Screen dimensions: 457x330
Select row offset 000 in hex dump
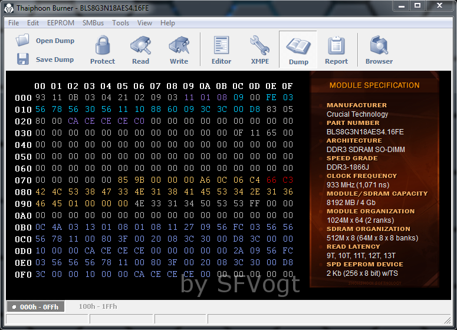(x=24, y=98)
